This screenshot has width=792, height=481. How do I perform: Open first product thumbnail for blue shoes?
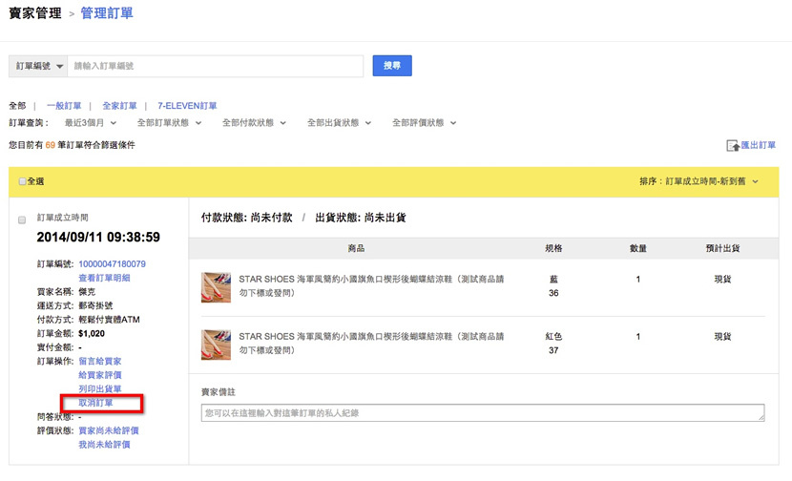click(x=216, y=287)
